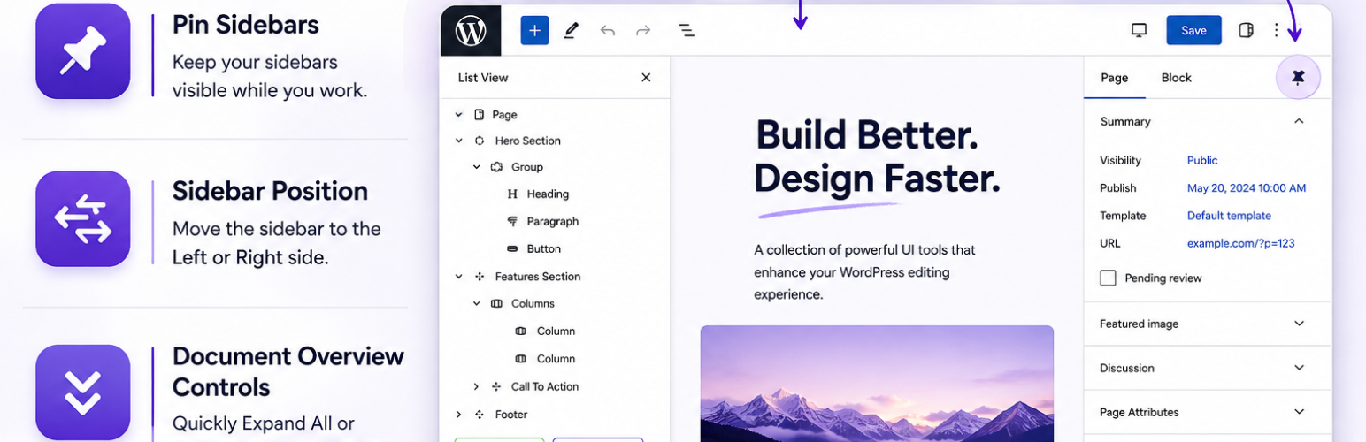1366x442 pixels.
Task: Collapse the Group tree item
Action: (x=476, y=167)
